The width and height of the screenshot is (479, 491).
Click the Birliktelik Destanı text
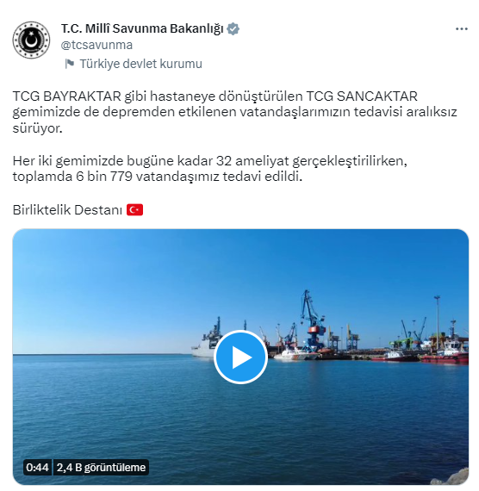(67, 210)
